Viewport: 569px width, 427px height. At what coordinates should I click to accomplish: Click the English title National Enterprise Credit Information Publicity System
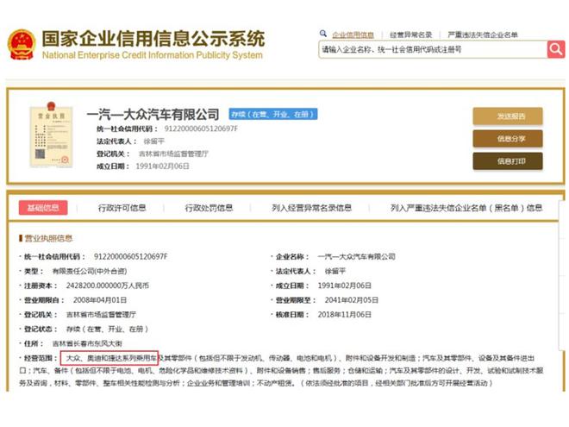pyautogui.click(x=153, y=55)
